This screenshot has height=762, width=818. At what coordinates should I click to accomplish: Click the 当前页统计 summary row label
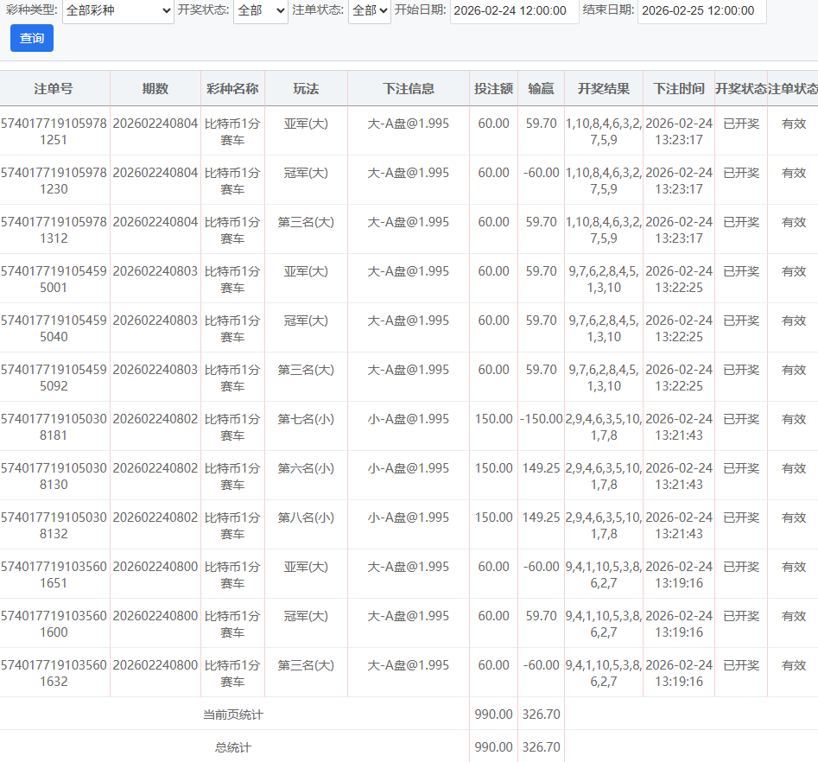click(x=233, y=714)
